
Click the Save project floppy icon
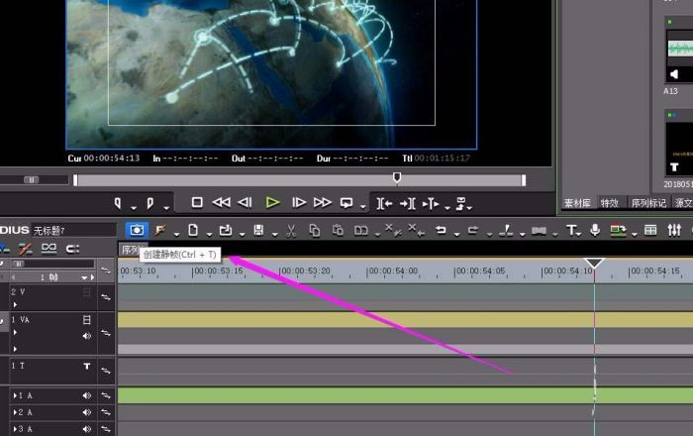[257, 230]
